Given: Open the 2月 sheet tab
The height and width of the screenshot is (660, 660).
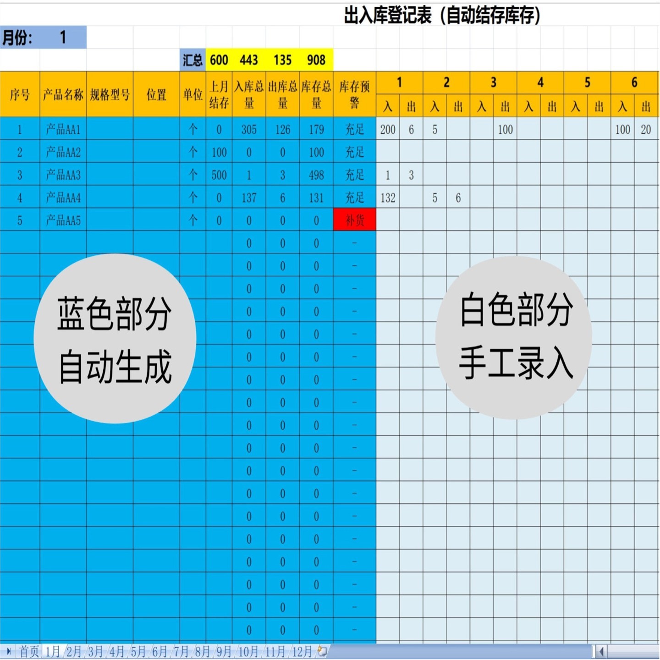Looking at the screenshot, I should coord(74,651).
